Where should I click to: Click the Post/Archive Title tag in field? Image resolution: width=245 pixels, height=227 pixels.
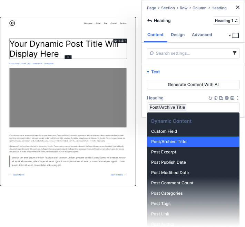pyautogui.click(x=167, y=107)
